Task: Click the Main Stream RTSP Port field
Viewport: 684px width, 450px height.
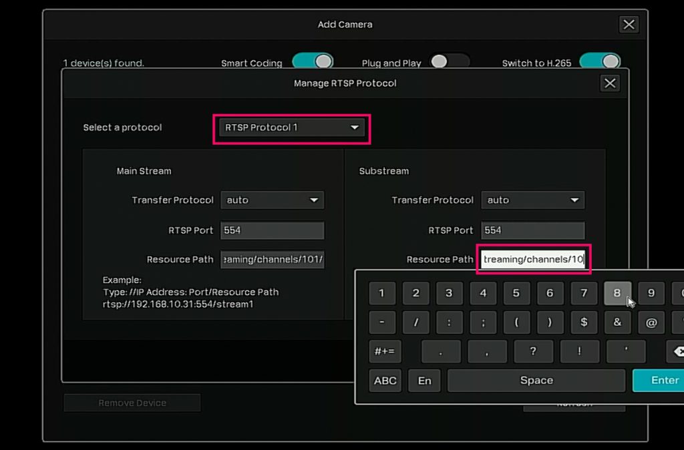Action: 272,230
